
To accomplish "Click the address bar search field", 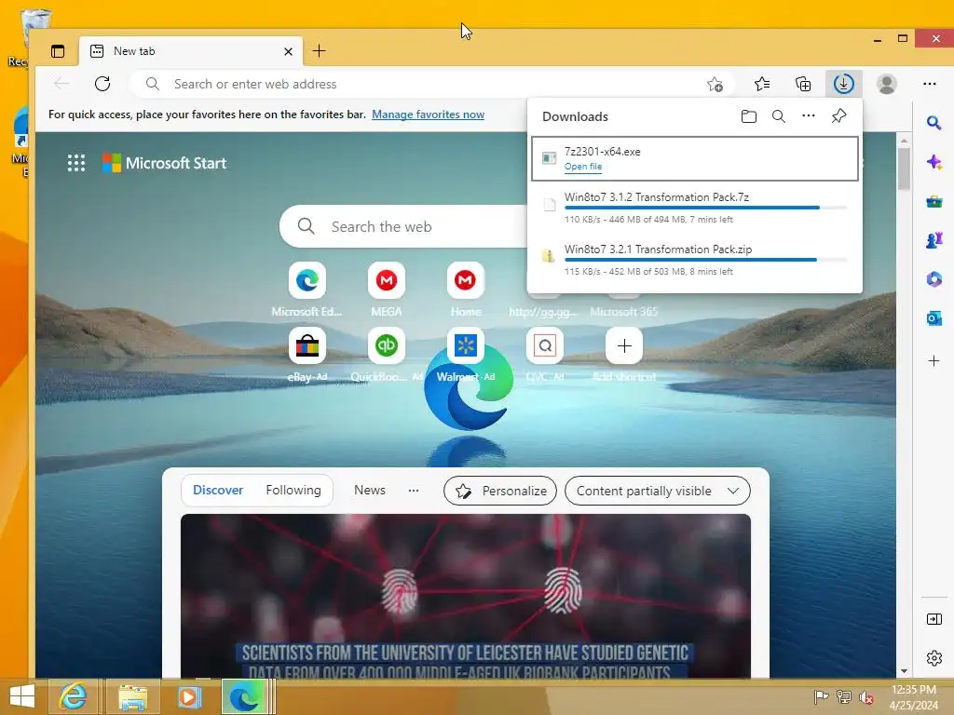I will pyautogui.click(x=426, y=84).
